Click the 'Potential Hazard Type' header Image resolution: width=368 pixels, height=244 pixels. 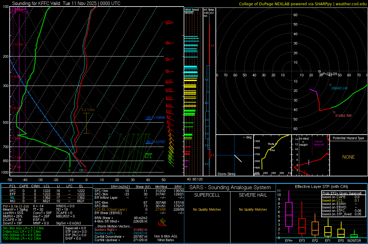(348, 138)
